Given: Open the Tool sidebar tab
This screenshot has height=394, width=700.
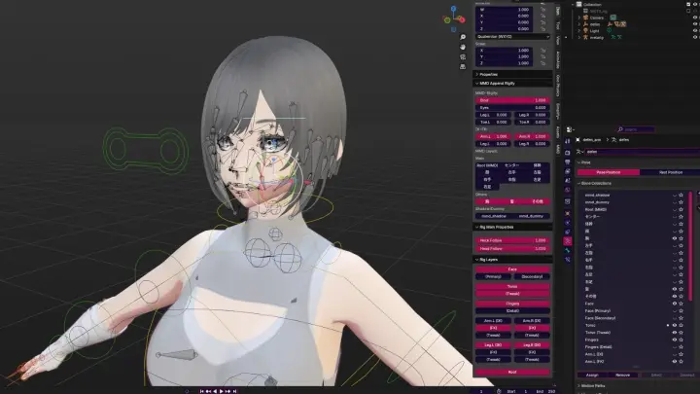Looking at the screenshot, I should pos(558,26).
